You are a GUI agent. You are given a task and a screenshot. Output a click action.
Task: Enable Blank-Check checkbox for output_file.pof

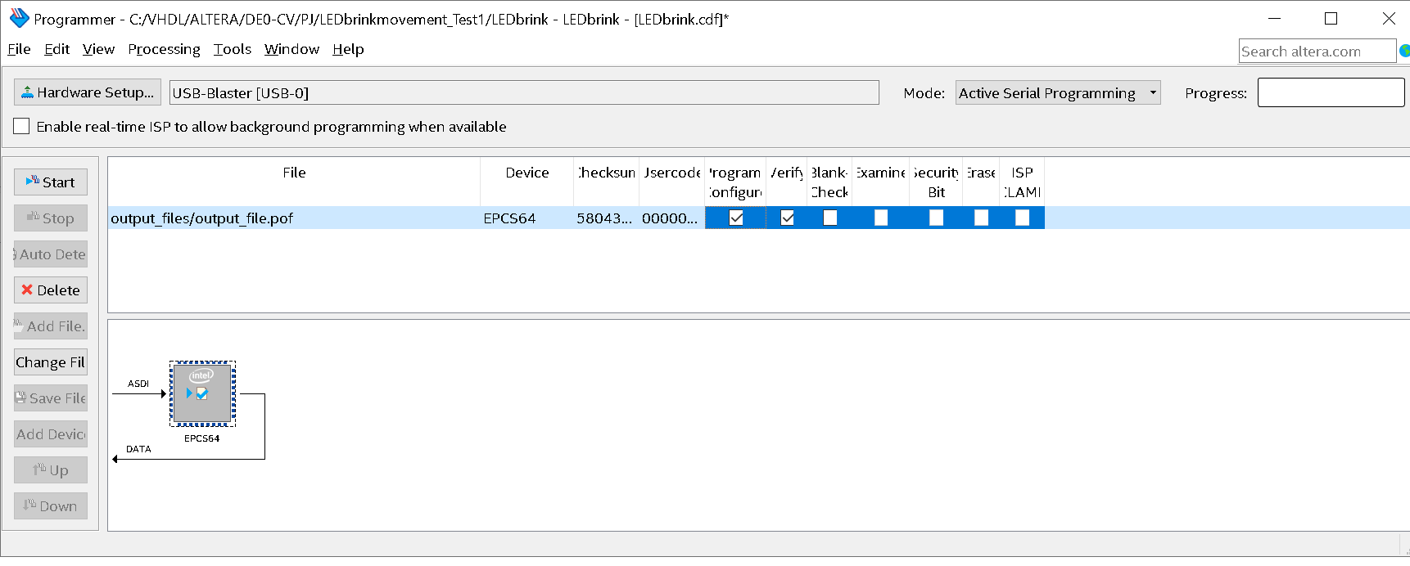830,218
